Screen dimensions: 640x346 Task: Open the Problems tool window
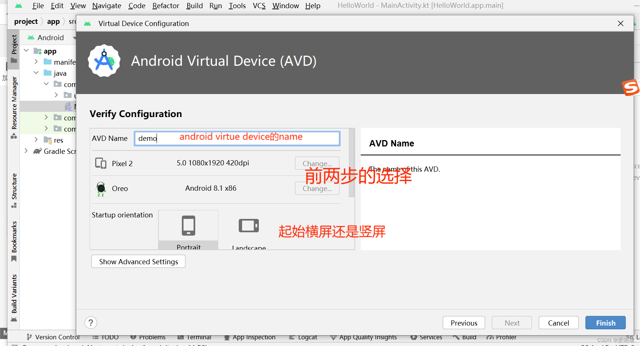pyautogui.click(x=148, y=337)
